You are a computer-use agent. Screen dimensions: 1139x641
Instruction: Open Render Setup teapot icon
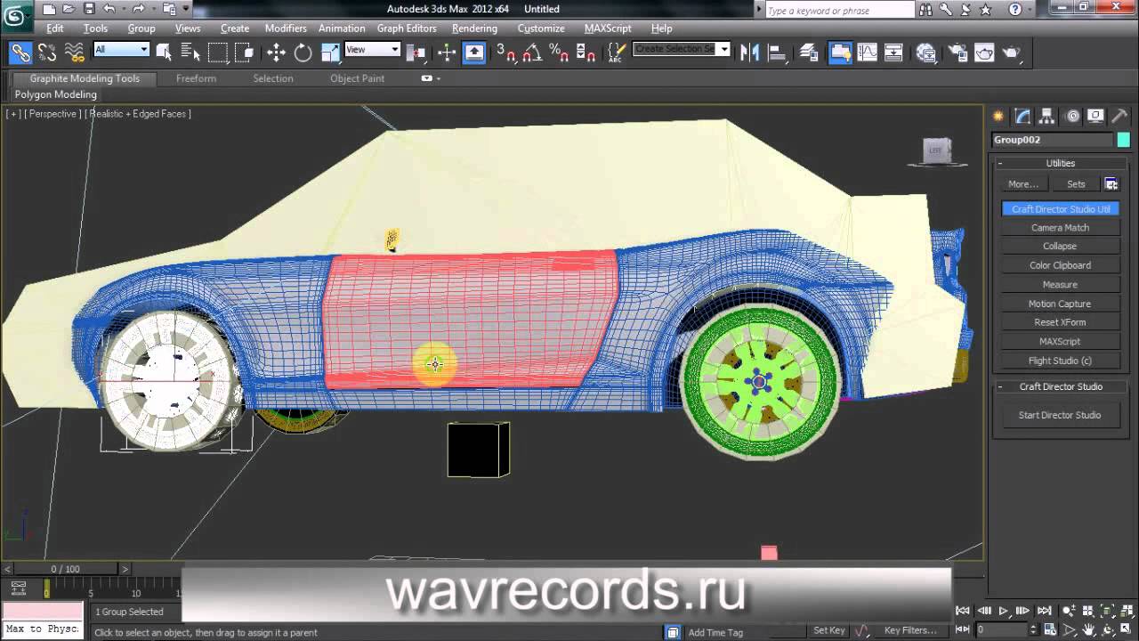(957, 53)
